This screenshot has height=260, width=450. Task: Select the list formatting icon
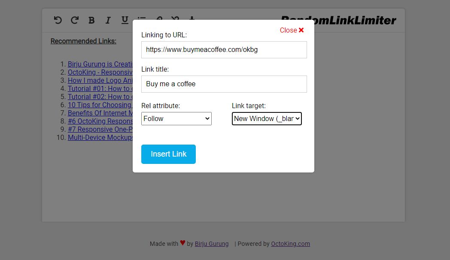point(141,20)
